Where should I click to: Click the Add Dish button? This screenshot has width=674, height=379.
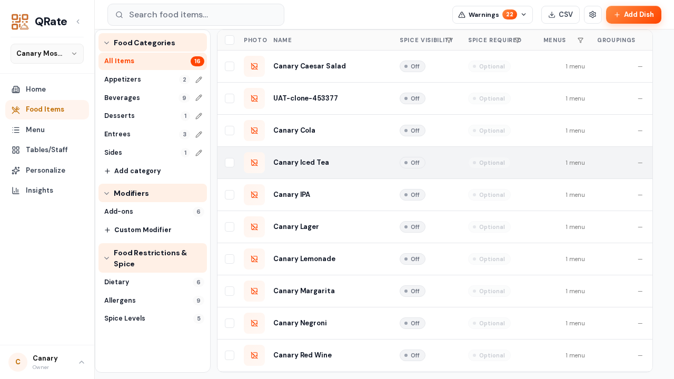[x=633, y=15]
